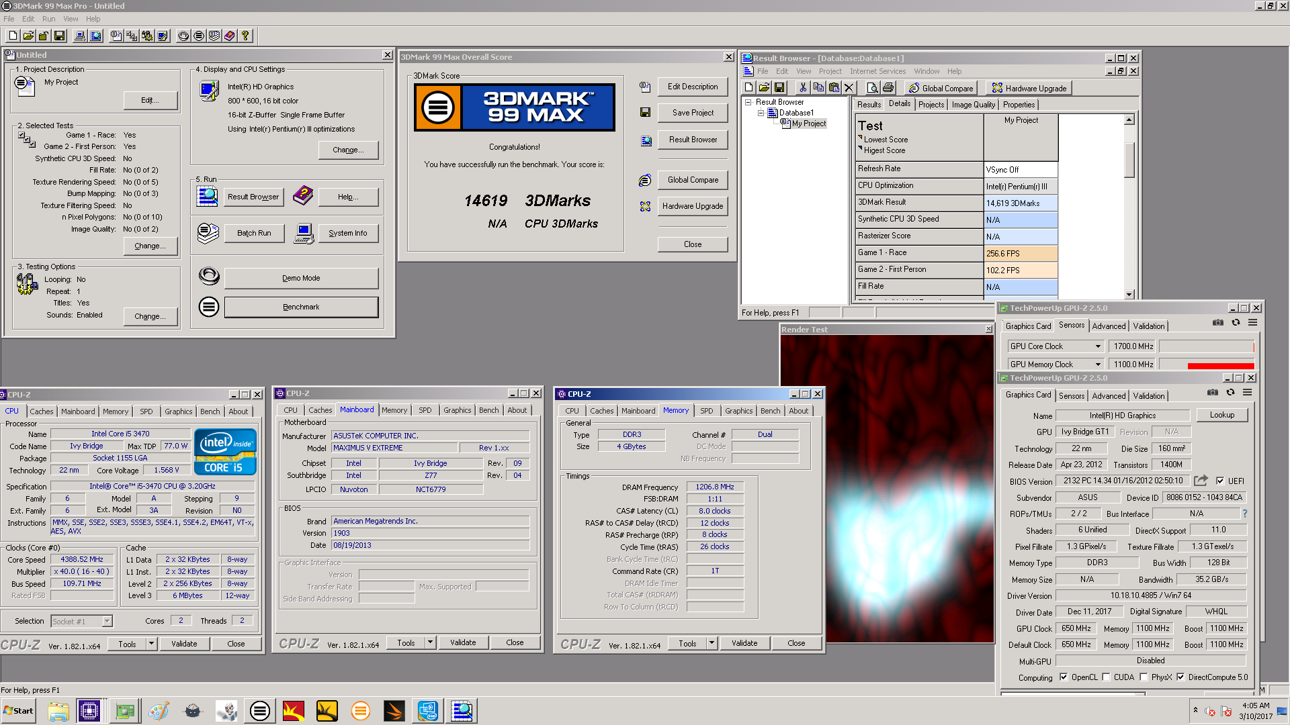Click the Open Project folder icon in 3DMark toolbar
Viewport: 1290px width, 725px height.
28,36
